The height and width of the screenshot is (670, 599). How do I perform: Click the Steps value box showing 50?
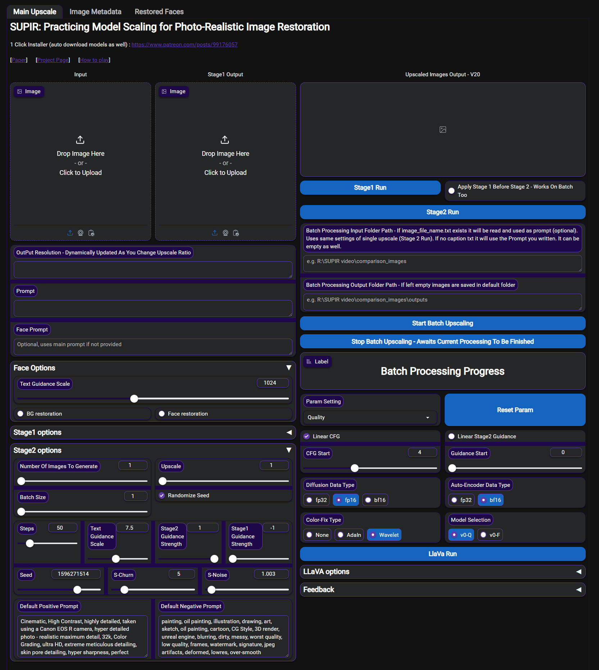click(62, 528)
